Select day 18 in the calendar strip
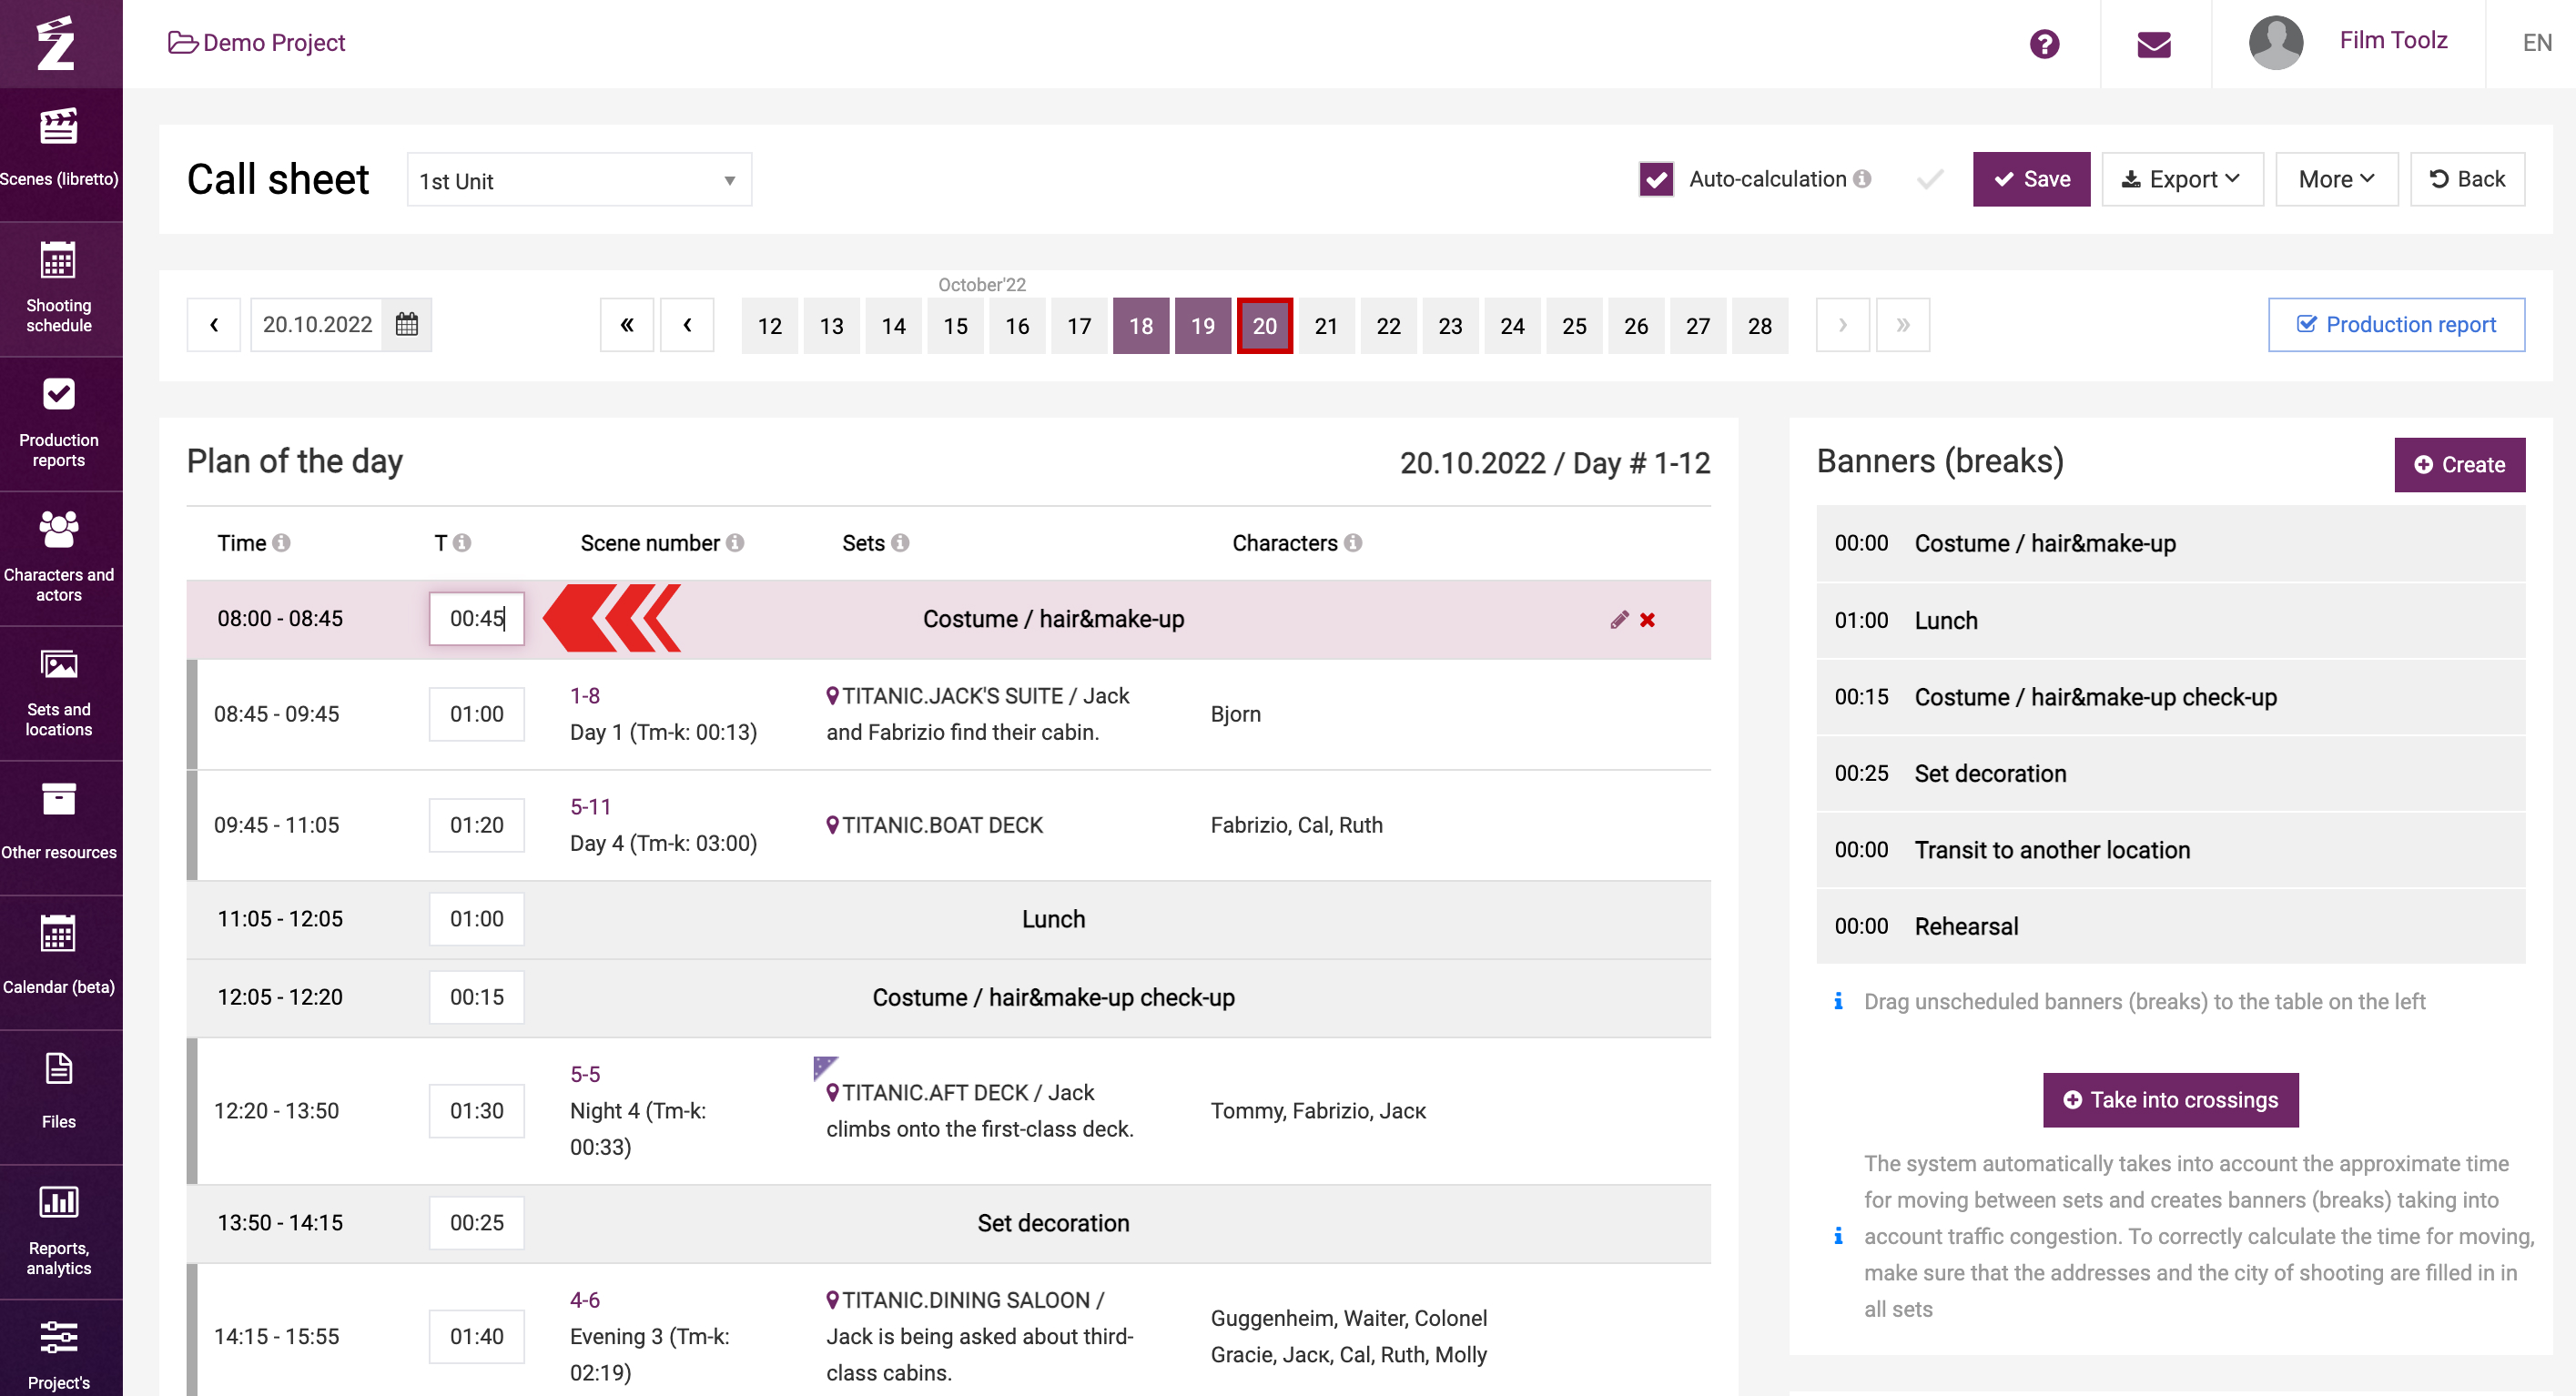 pos(1140,325)
